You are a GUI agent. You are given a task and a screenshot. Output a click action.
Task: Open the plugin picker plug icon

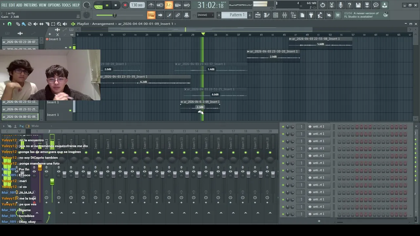coord(311,15)
